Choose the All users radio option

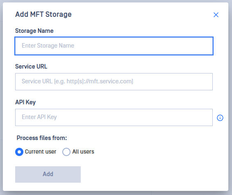click(66, 152)
